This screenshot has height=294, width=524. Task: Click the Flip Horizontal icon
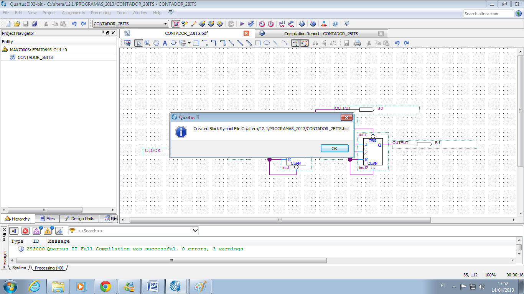tap(315, 43)
